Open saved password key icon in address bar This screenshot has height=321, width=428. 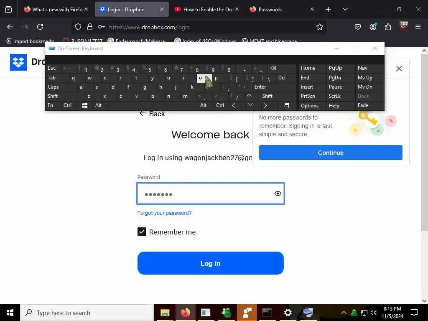point(101,27)
